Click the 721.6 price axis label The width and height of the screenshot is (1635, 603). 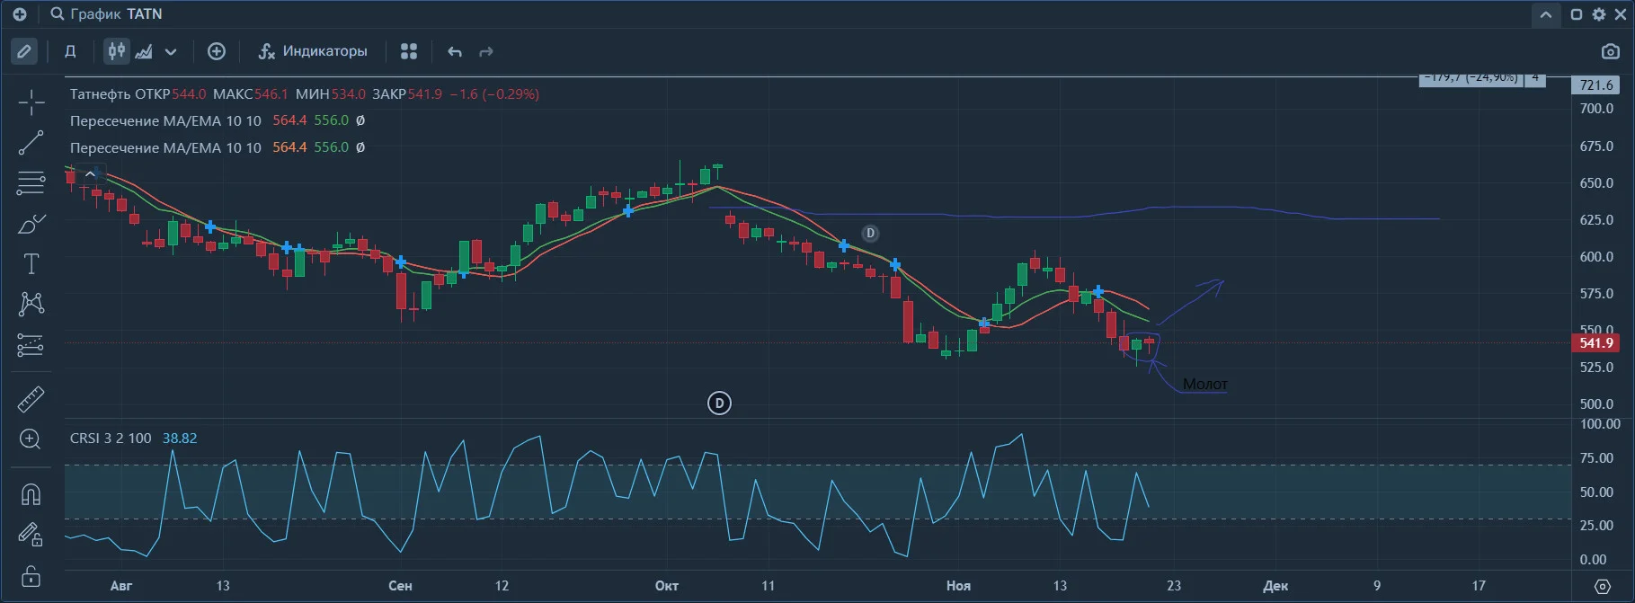[x=1596, y=84]
